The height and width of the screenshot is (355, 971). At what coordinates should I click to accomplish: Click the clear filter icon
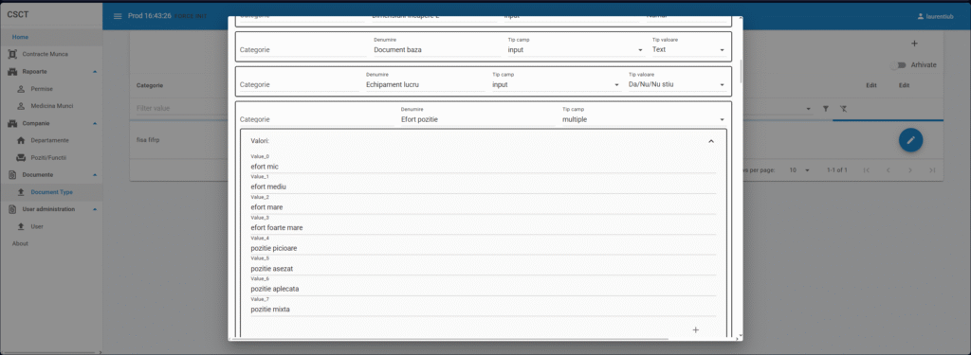(x=843, y=108)
